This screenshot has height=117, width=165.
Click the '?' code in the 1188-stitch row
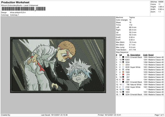pos(147,90)
